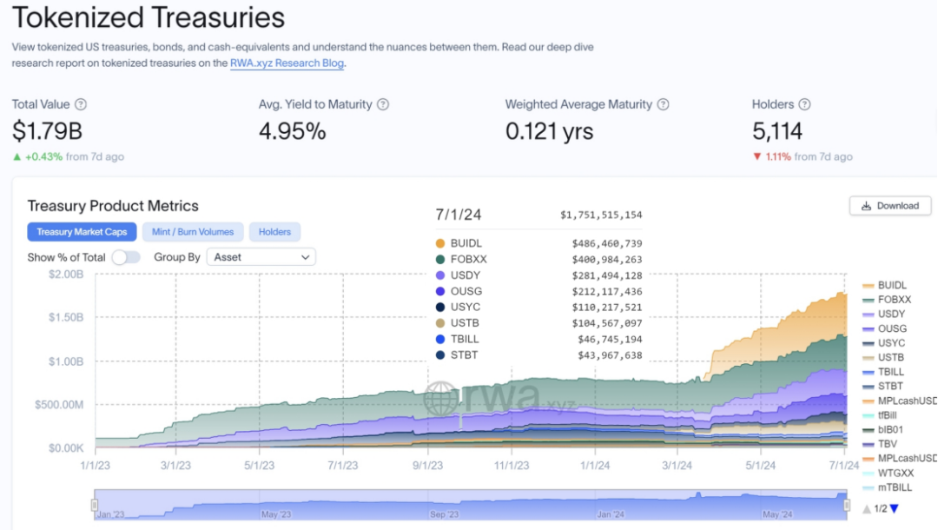Click right handle of date range slider
The height and width of the screenshot is (530, 938).
point(846,505)
